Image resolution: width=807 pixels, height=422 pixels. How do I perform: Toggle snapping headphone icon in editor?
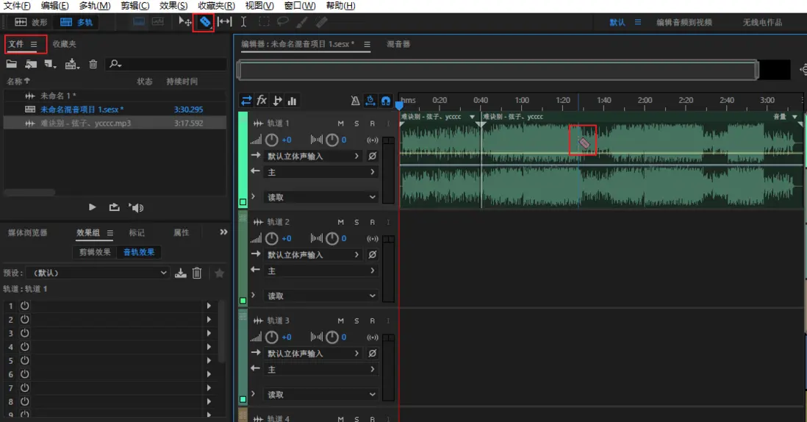point(385,101)
